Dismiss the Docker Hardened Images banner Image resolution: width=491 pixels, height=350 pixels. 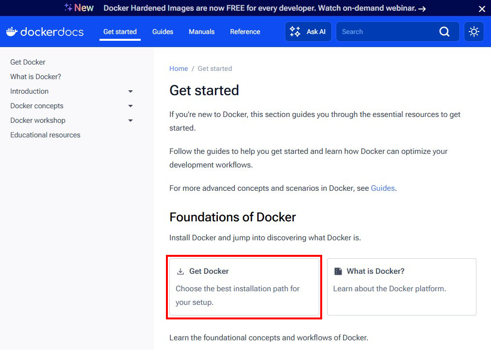coord(482,8)
